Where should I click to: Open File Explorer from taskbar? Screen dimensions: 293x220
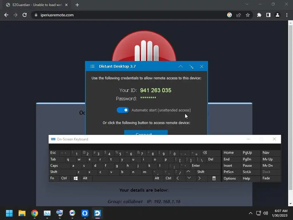(22, 213)
